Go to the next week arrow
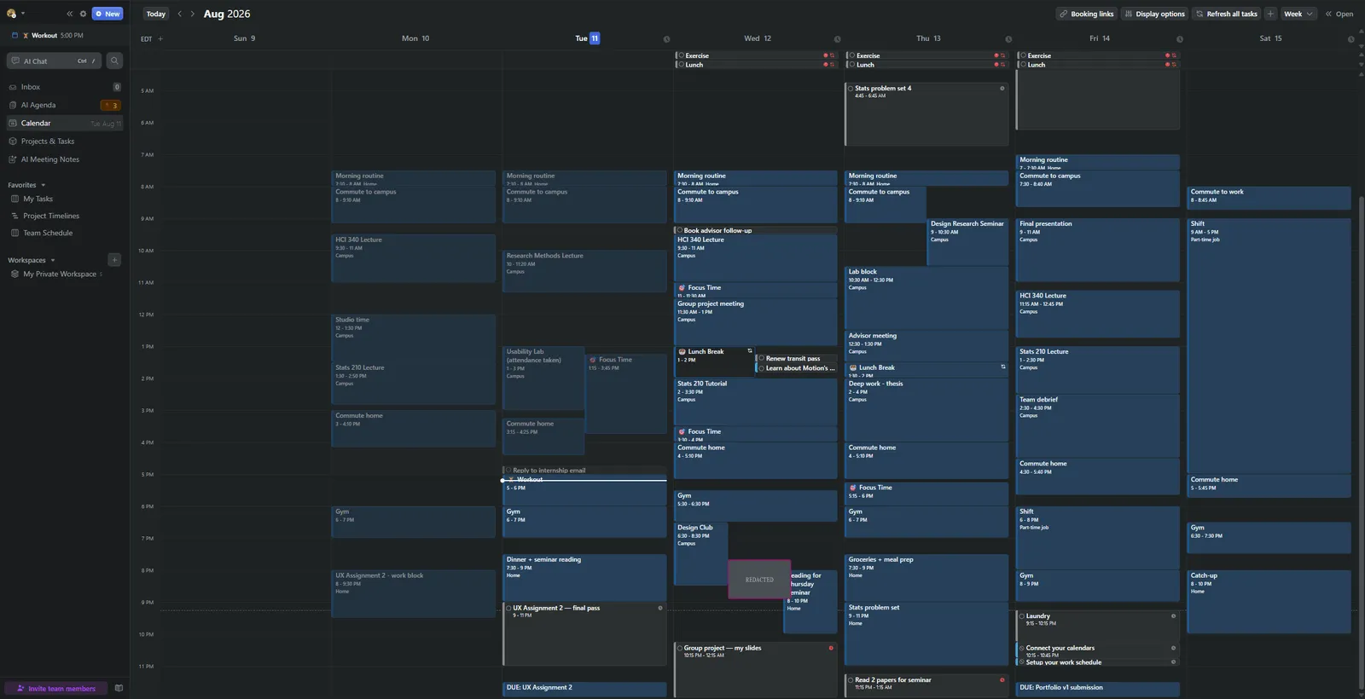Viewport: 1365px width, 699px height. pyautogui.click(x=193, y=14)
